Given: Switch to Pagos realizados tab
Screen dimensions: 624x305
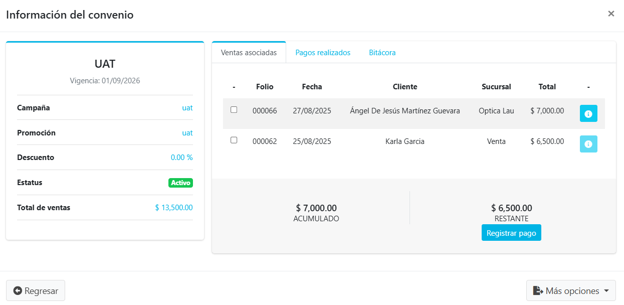Looking at the screenshot, I should (x=323, y=53).
